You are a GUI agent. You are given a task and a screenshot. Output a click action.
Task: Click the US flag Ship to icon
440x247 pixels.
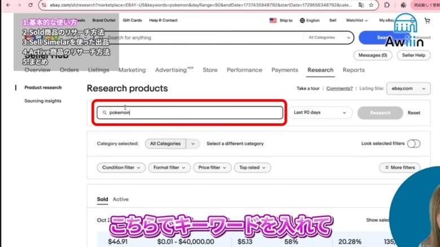(273, 20)
